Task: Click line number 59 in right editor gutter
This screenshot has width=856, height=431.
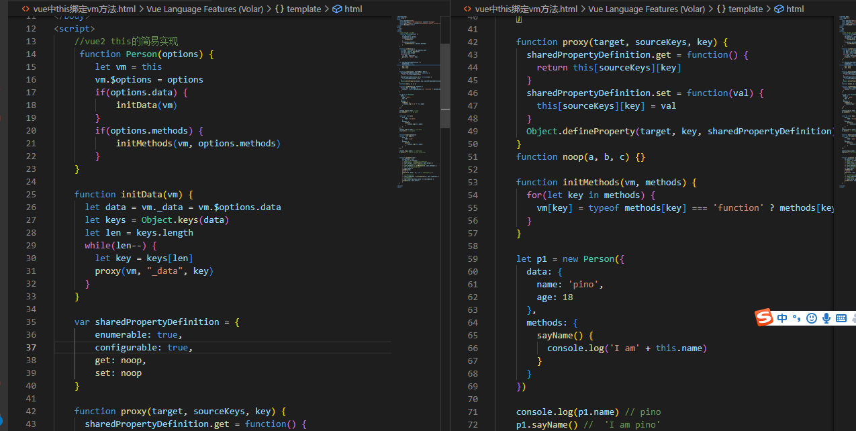Action: pos(472,258)
